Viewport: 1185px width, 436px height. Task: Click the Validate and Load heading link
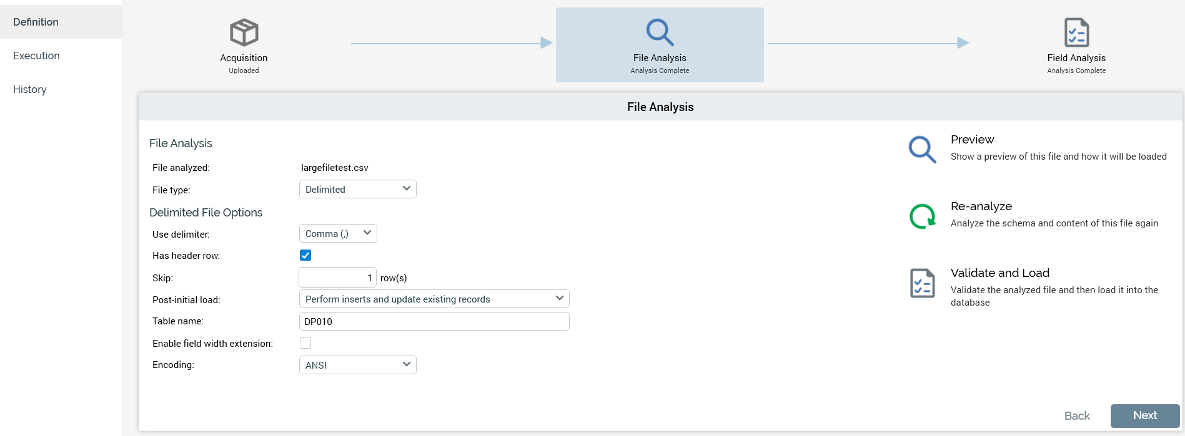(x=999, y=273)
